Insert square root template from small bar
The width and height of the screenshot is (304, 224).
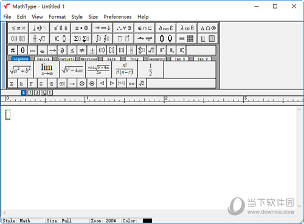[x=151, y=50]
